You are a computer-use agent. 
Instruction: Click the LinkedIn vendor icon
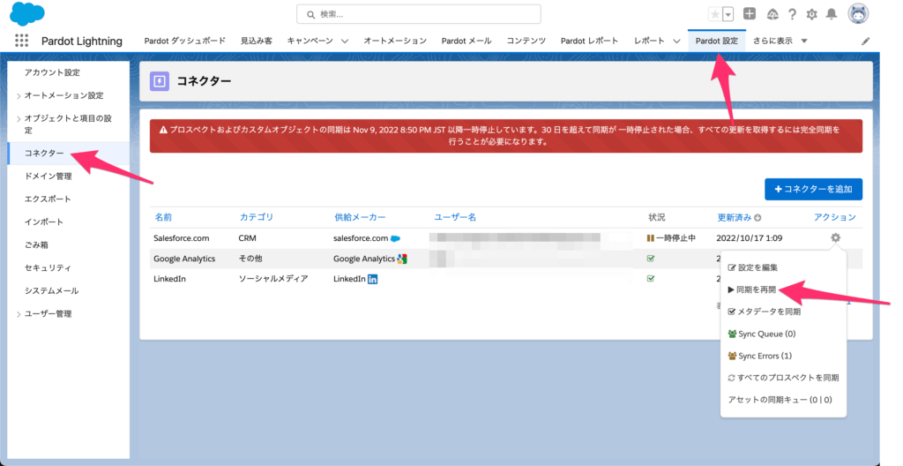(373, 279)
